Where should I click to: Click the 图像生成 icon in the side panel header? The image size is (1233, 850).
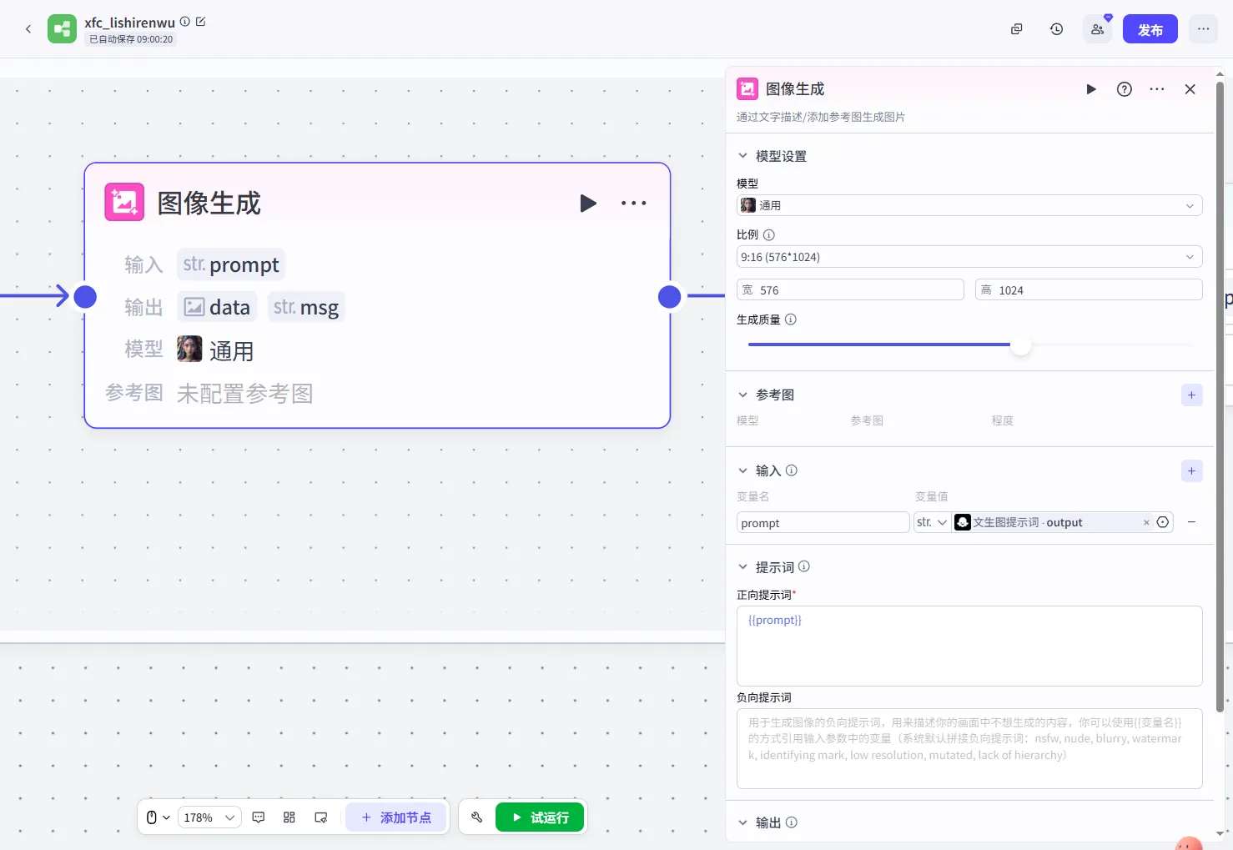tap(747, 88)
